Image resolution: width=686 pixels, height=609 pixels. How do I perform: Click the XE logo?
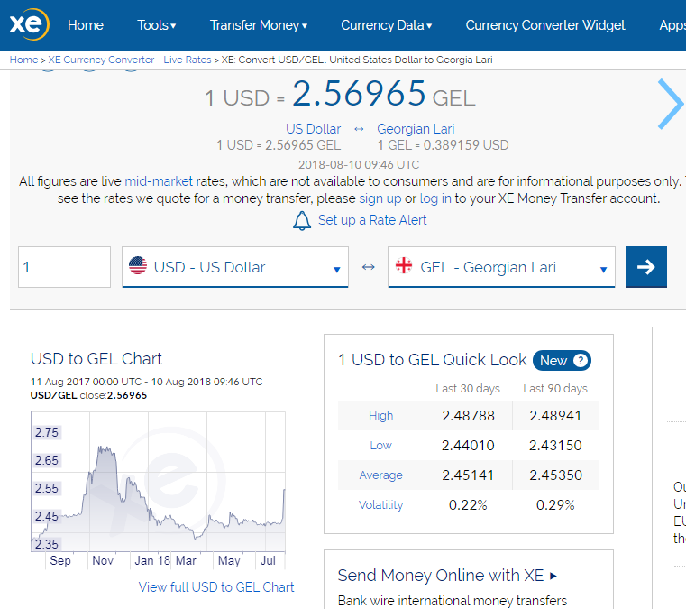pyautogui.click(x=29, y=25)
